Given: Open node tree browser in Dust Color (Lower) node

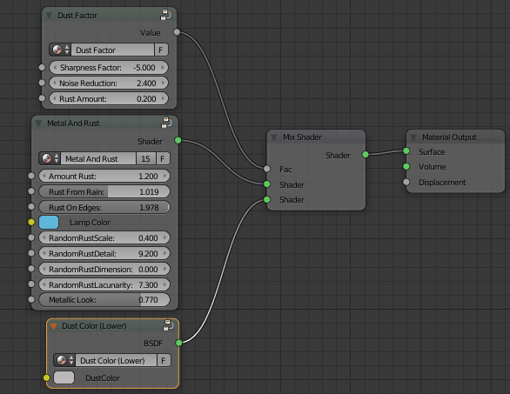Looking at the screenshot, I should pos(64,361).
